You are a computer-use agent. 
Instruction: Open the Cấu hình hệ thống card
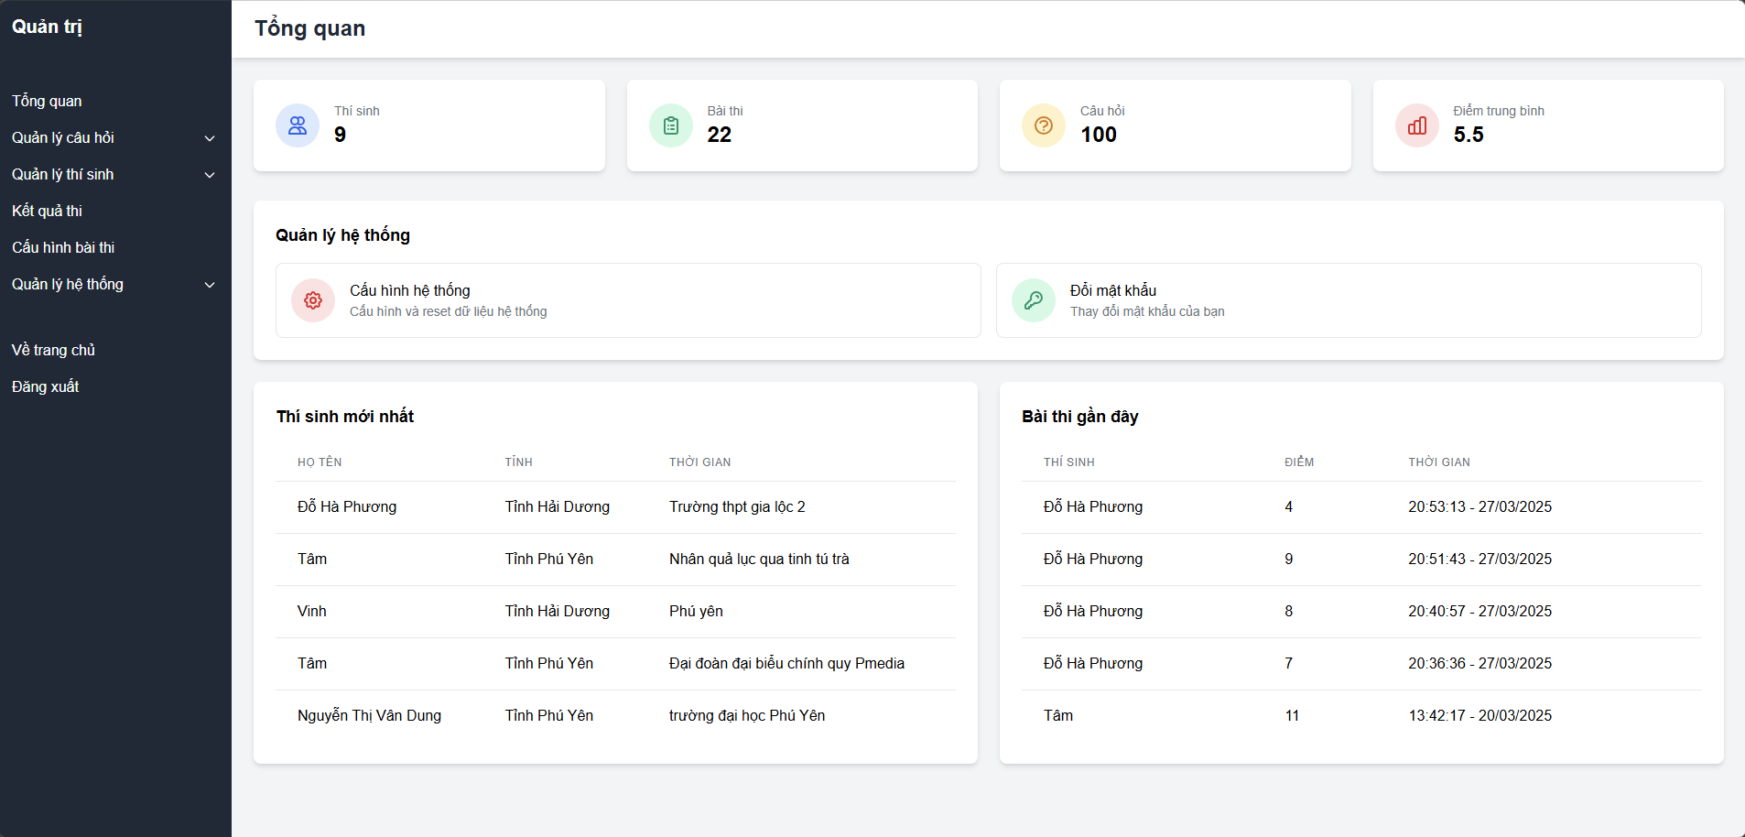[x=628, y=300]
